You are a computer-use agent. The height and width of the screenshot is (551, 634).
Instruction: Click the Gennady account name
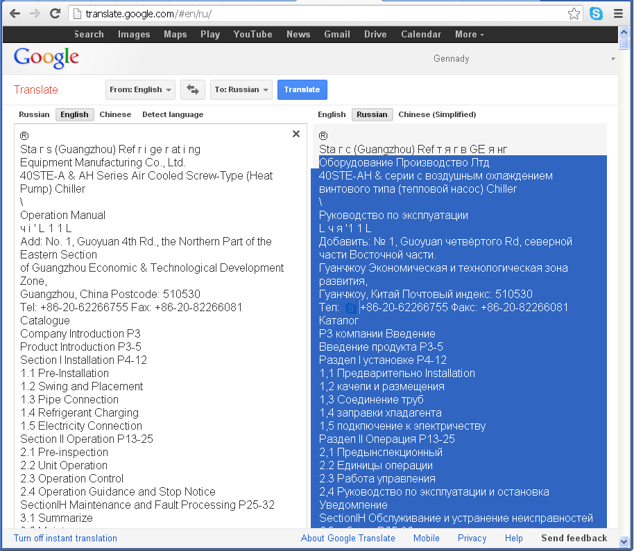(x=452, y=59)
